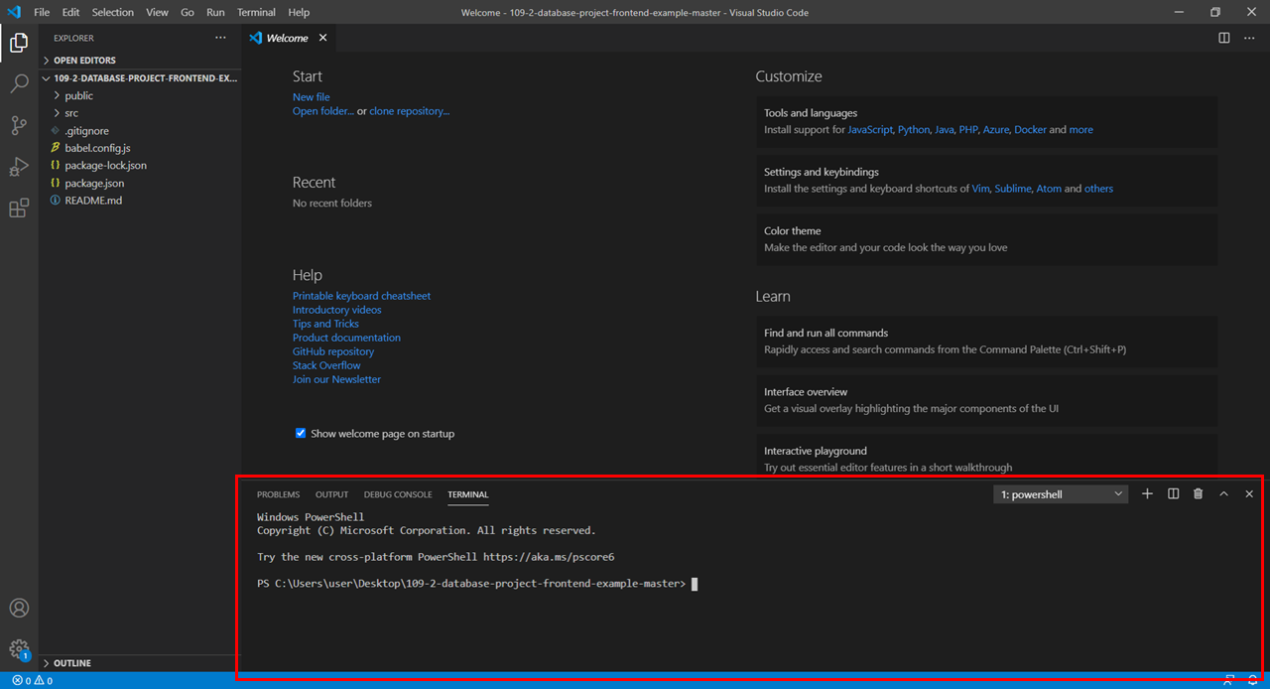The image size is (1270, 689).
Task: Click the clone repository... link
Action: (409, 111)
